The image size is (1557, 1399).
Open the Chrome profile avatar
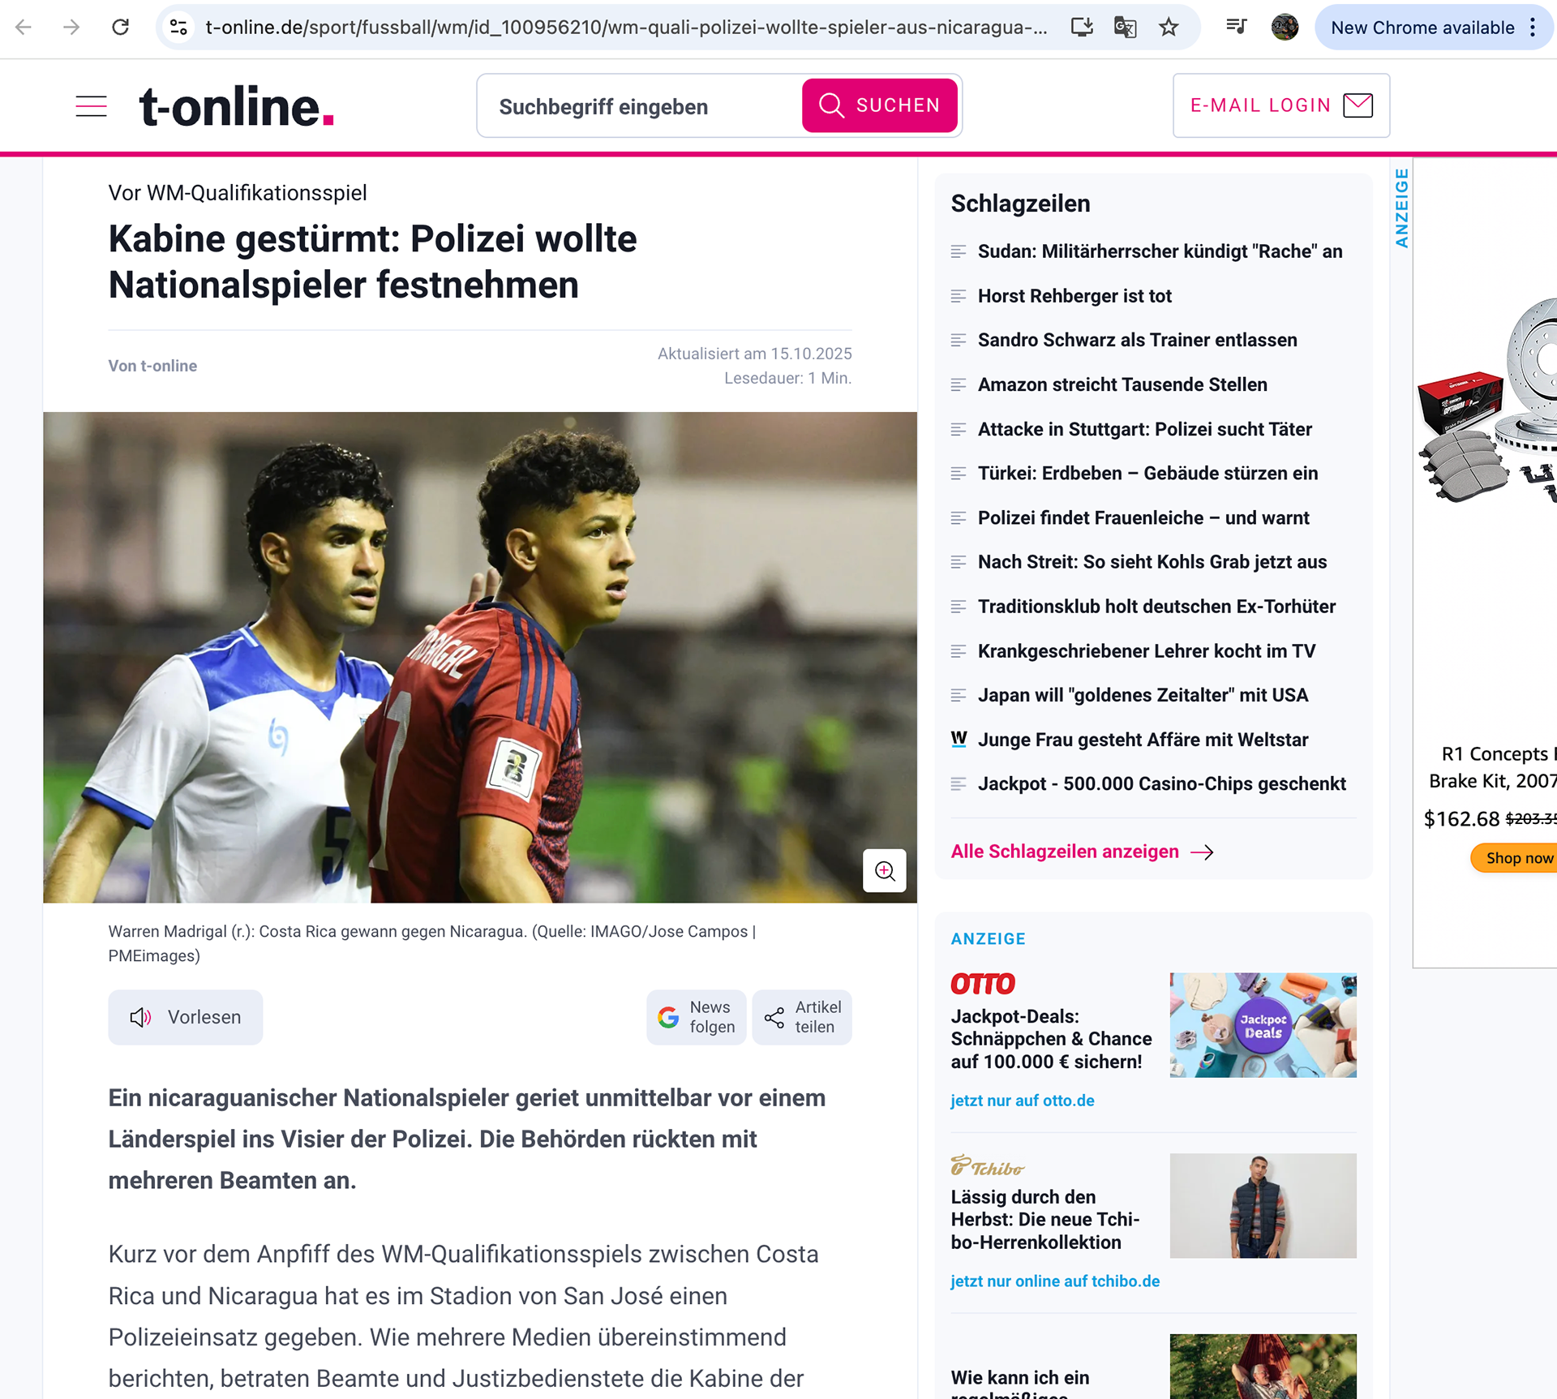pyautogui.click(x=1285, y=28)
